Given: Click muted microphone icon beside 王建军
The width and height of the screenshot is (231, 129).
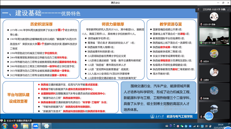Looking at the screenshot, I should pos(201,80).
